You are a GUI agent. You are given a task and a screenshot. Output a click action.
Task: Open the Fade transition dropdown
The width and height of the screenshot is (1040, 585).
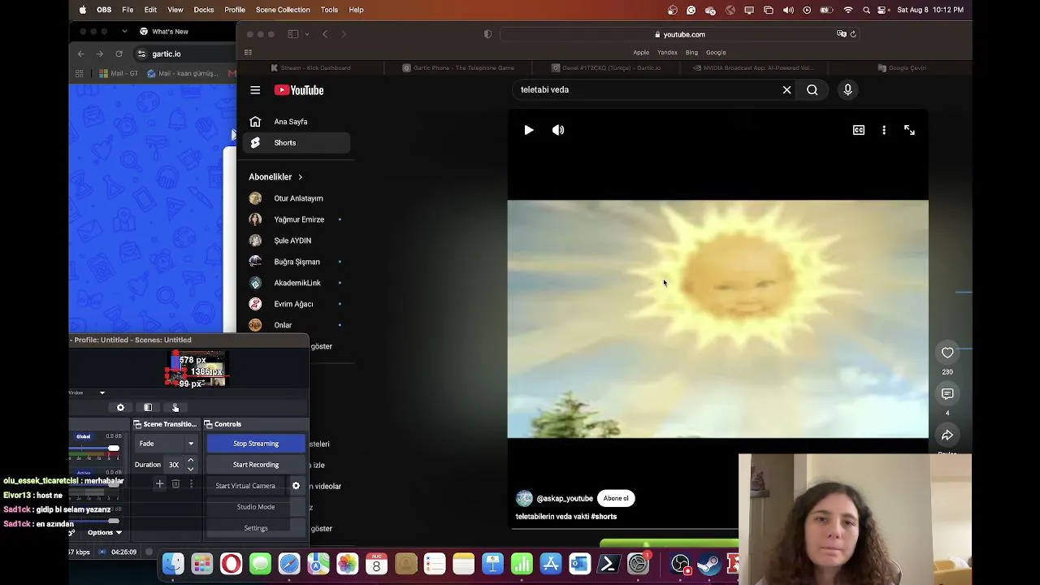[x=167, y=444]
